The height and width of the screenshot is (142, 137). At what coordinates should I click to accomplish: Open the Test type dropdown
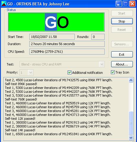click(102, 64)
